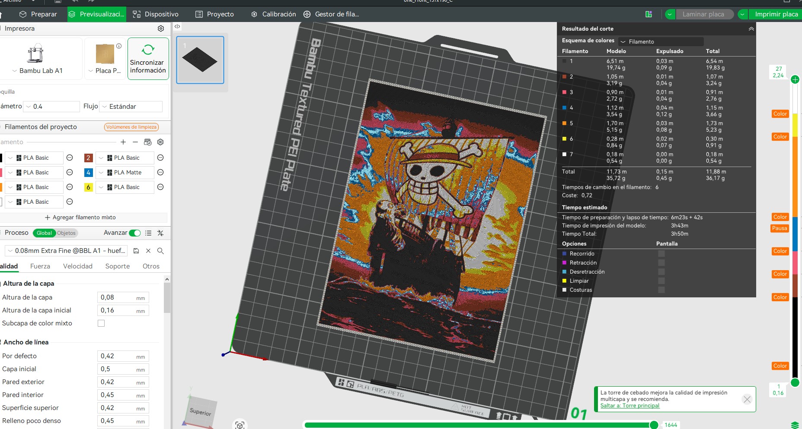Toggle Recorrido display checkbox
The width and height of the screenshot is (802, 429).
pyautogui.click(x=661, y=254)
